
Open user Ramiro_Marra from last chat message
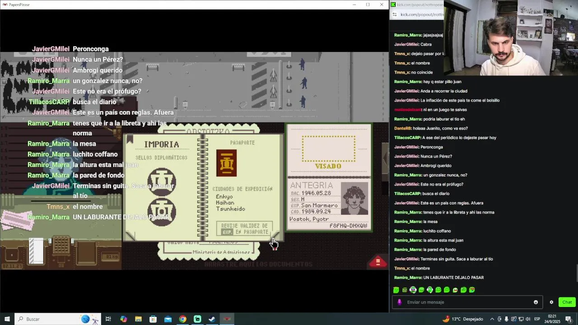(x=408, y=278)
